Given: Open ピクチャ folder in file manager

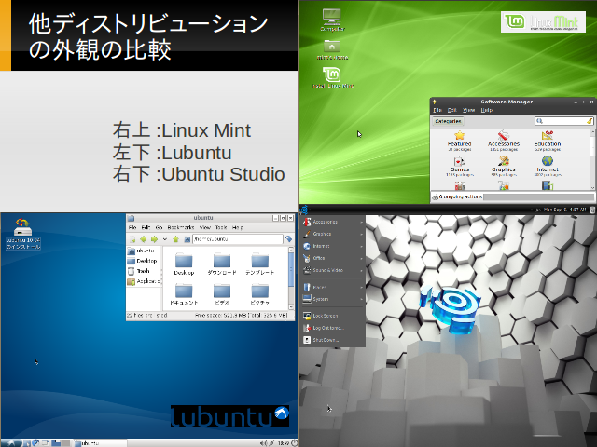Looking at the screenshot, I should (x=260, y=294).
